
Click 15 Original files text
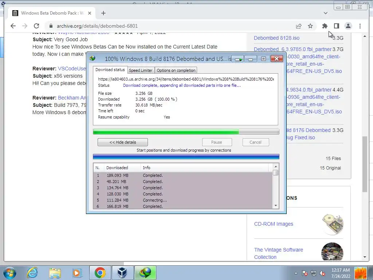pos(330,168)
